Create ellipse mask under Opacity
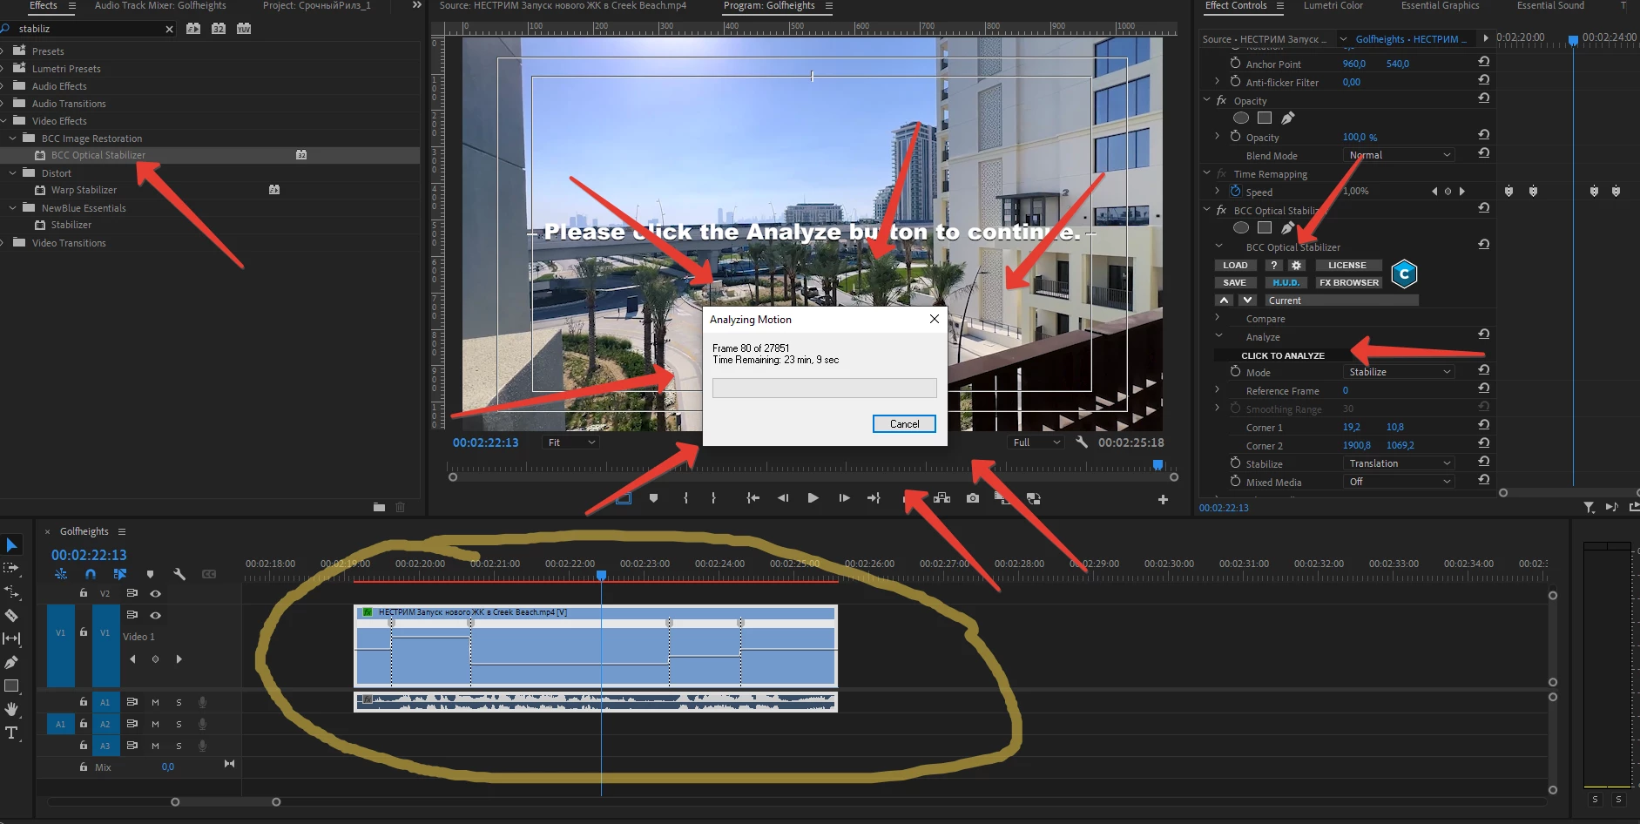1640x824 pixels. coord(1241,118)
